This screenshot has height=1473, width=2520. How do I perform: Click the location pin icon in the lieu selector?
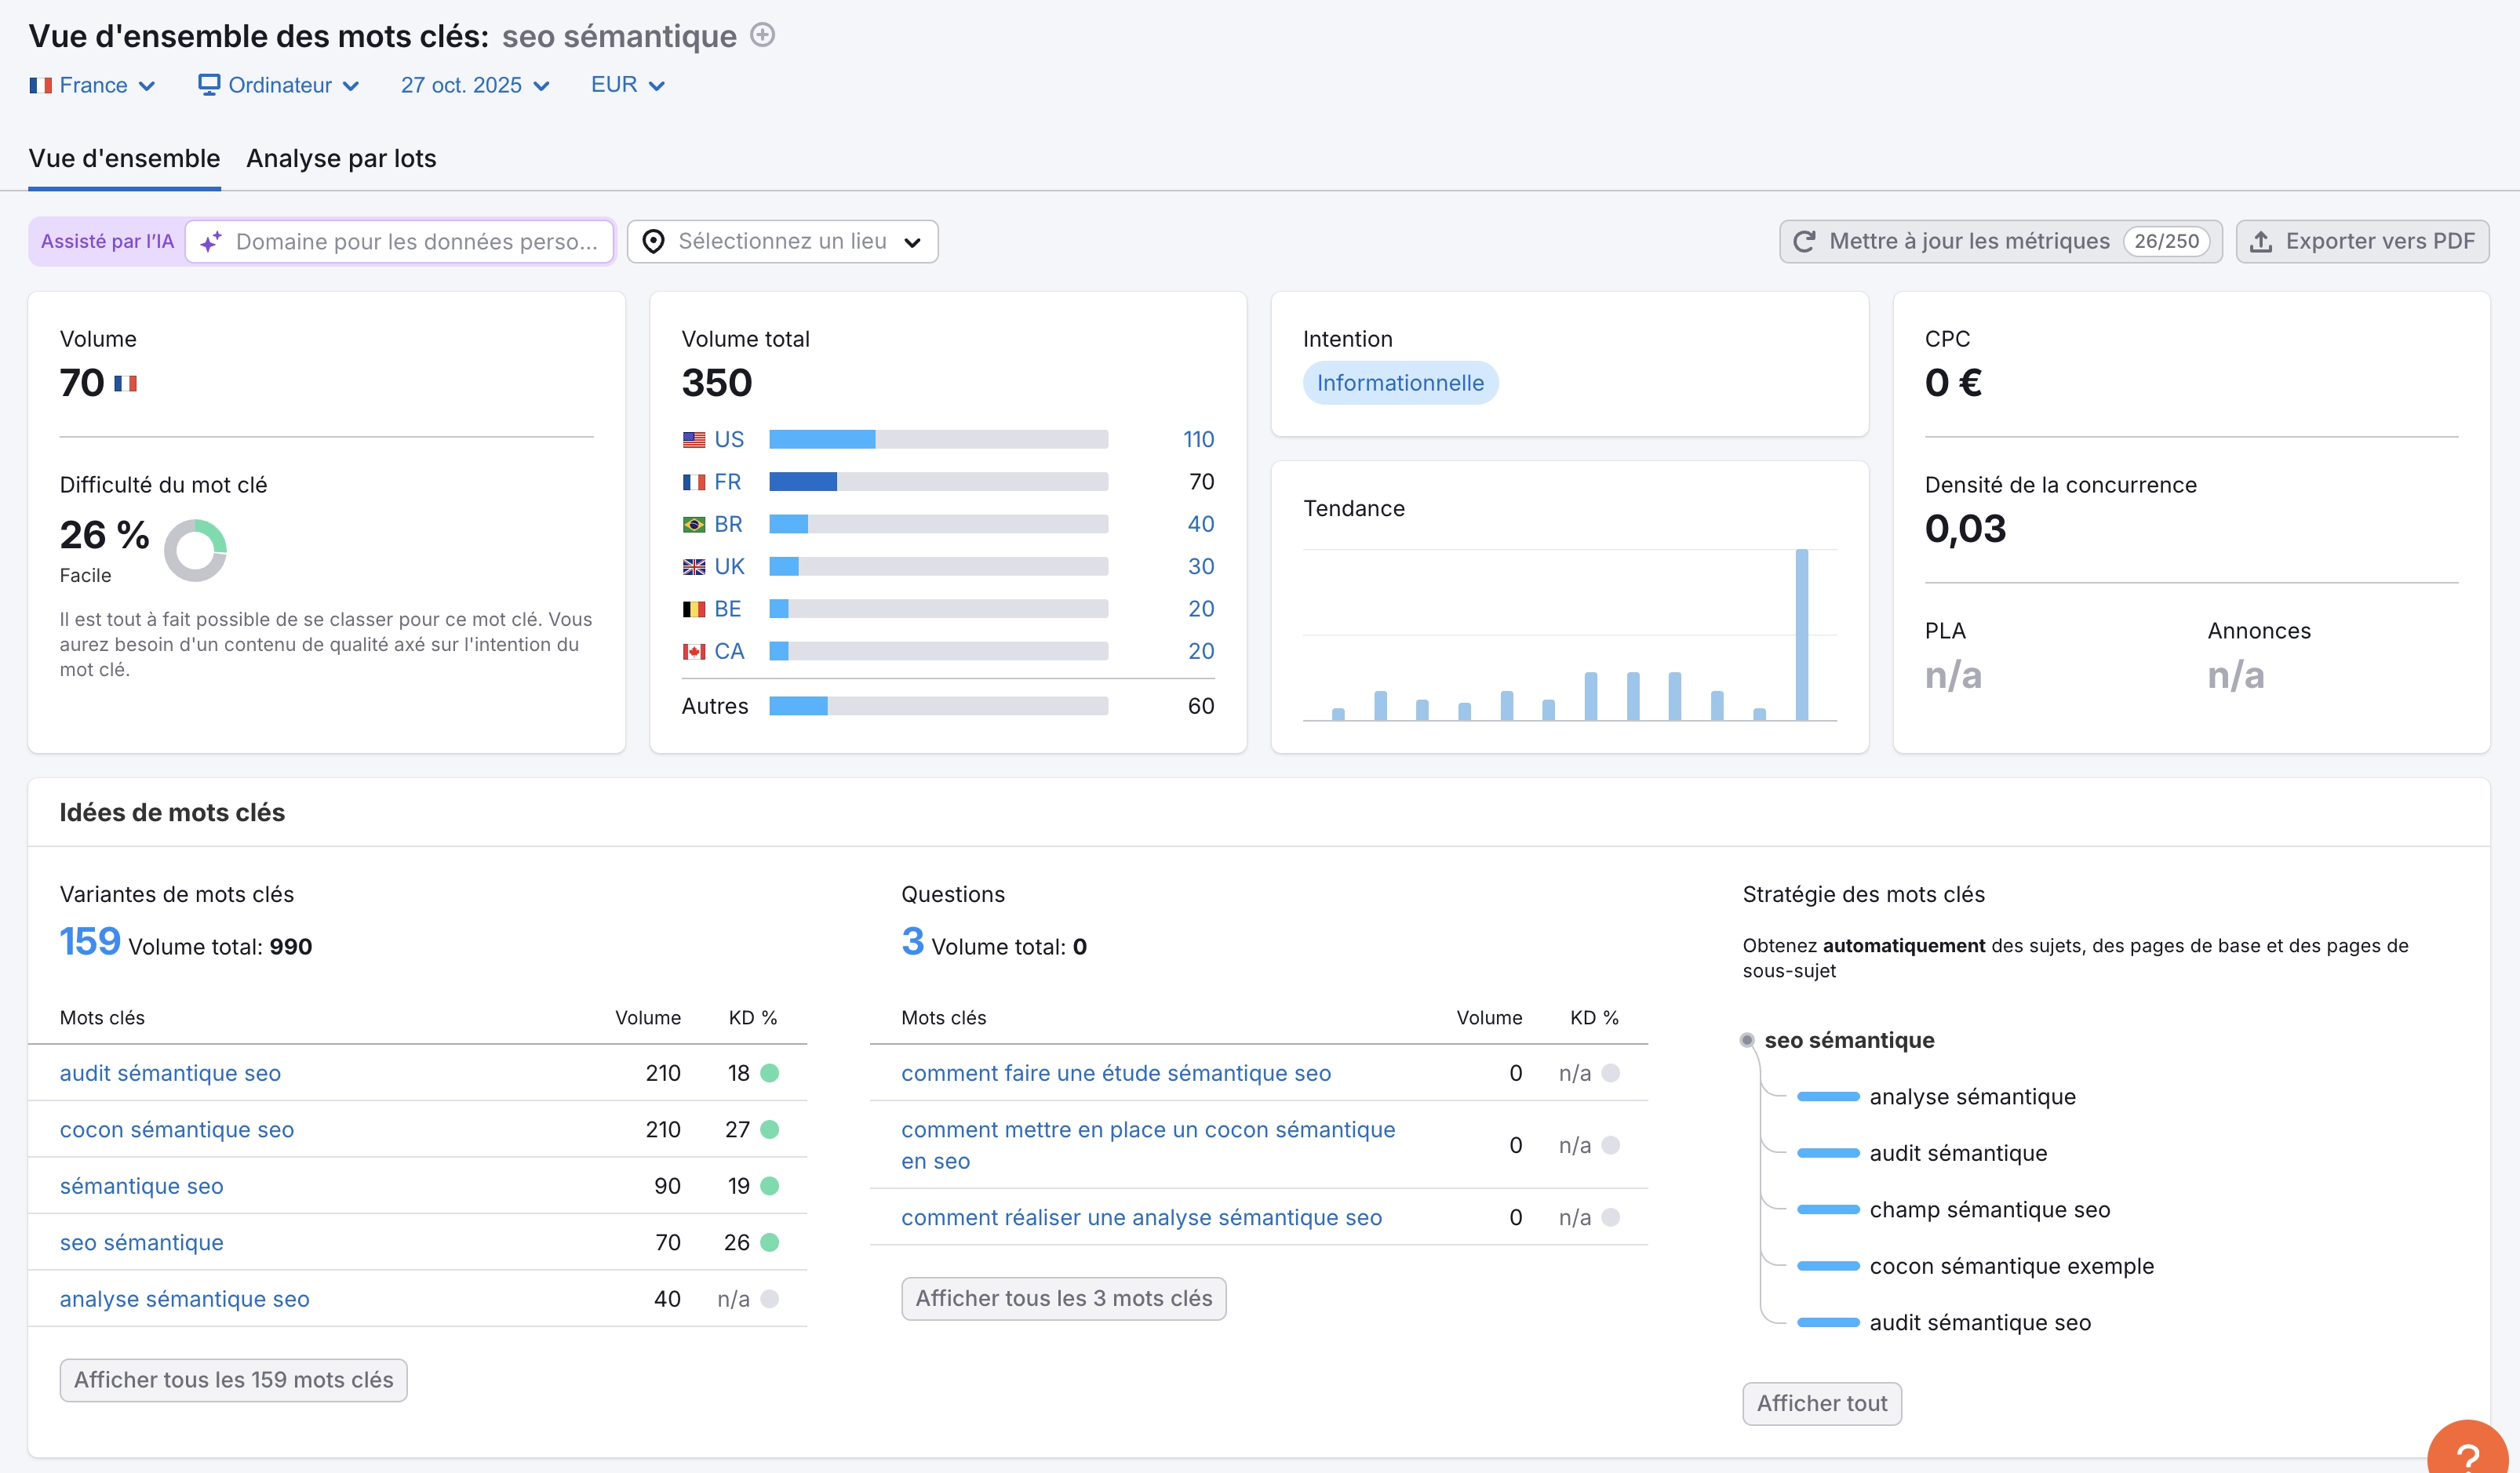653,242
